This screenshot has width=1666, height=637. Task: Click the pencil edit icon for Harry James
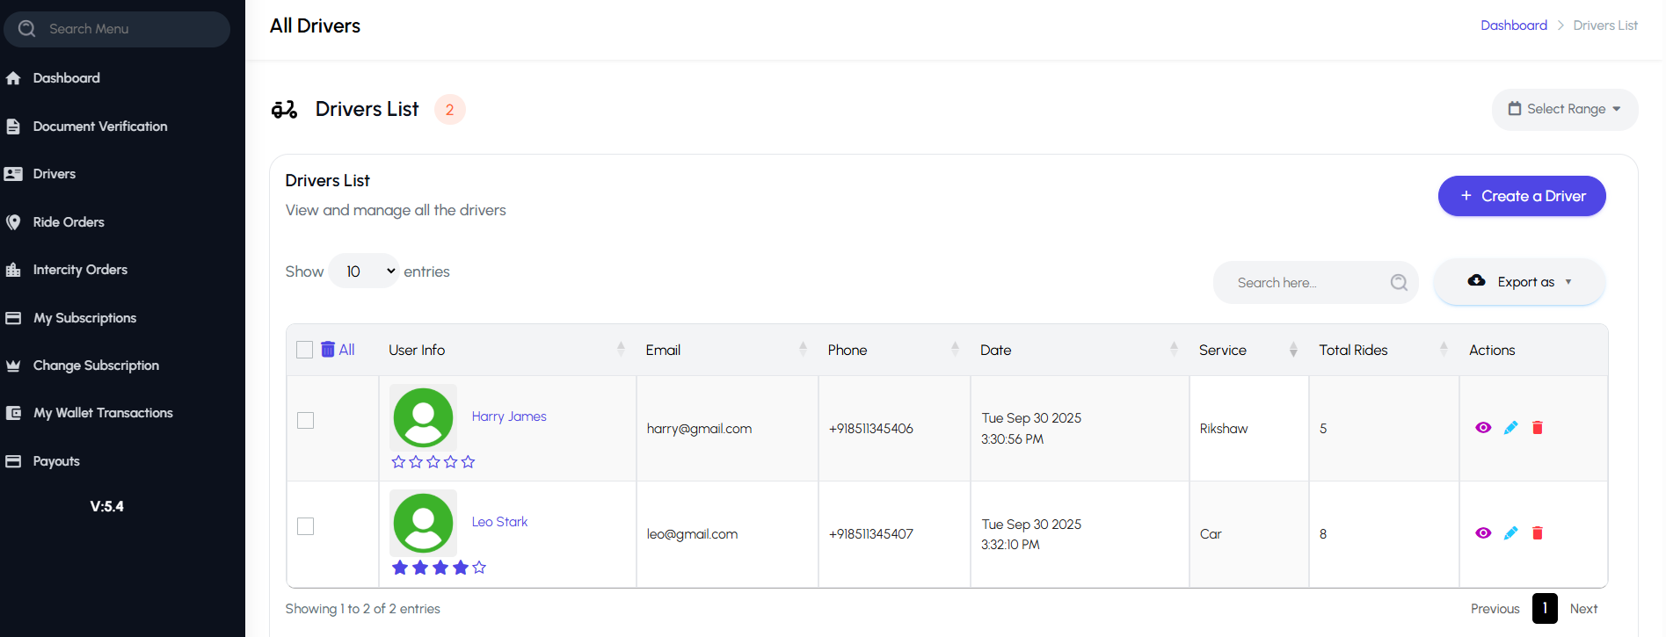coord(1510,428)
